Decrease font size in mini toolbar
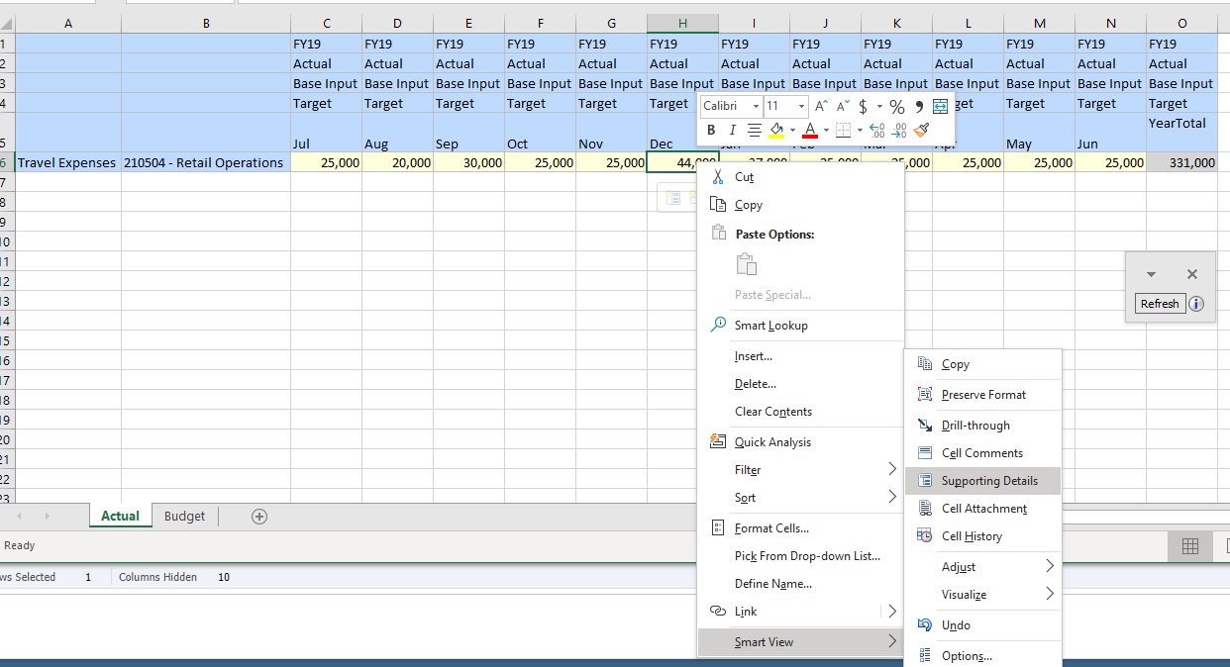The image size is (1230, 667). 843,106
